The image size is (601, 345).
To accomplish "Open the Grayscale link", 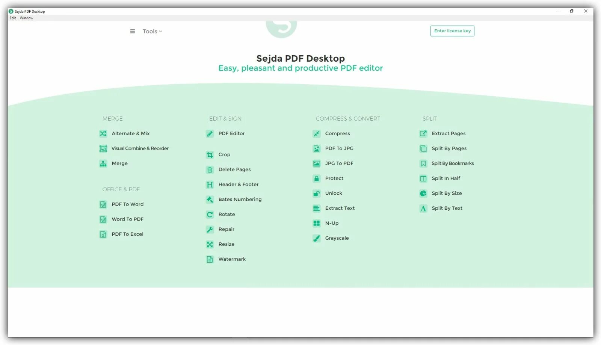I will (x=337, y=238).
